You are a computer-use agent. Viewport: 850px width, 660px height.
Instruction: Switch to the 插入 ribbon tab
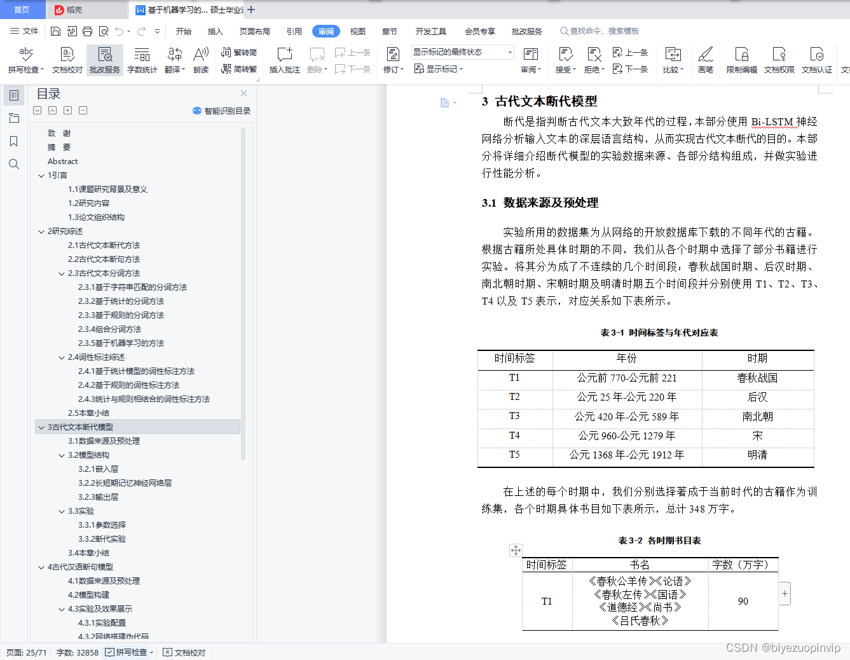(x=216, y=31)
